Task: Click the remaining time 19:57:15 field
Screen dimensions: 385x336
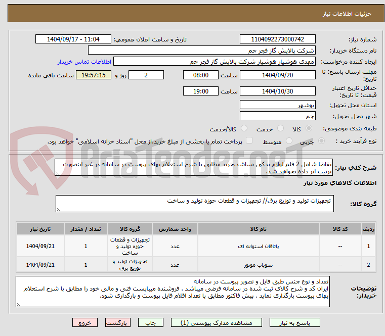Action: pos(95,75)
